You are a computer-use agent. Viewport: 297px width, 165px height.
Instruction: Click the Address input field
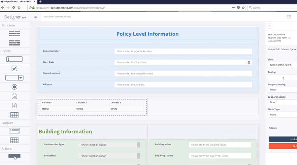pyautogui.click(x=183, y=85)
